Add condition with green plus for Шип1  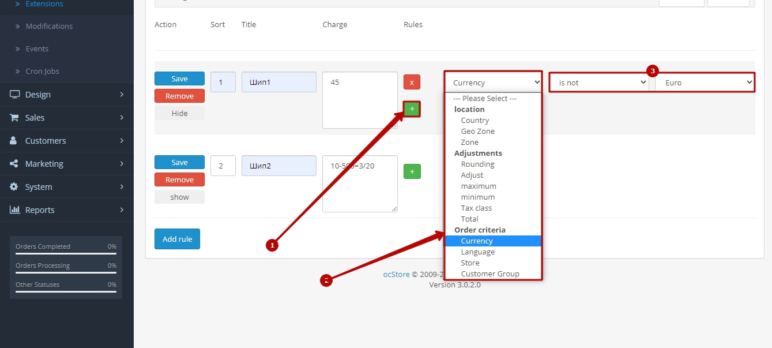point(412,108)
